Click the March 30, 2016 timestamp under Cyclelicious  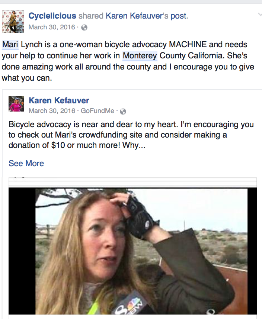click(52, 27)
